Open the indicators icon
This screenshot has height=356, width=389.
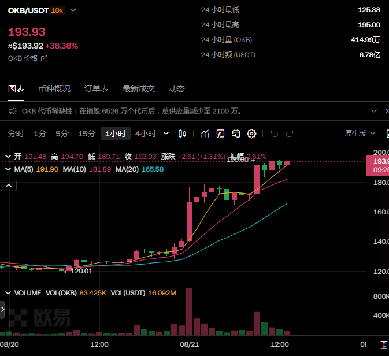205,133
